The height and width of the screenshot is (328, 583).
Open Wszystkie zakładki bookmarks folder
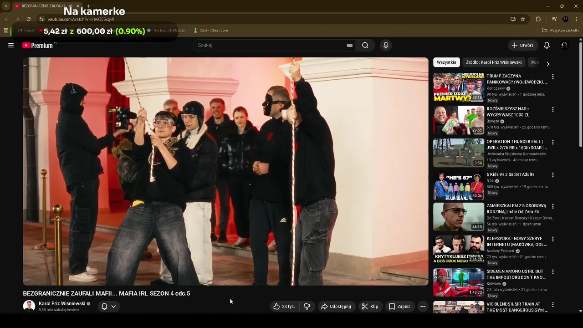561,31
